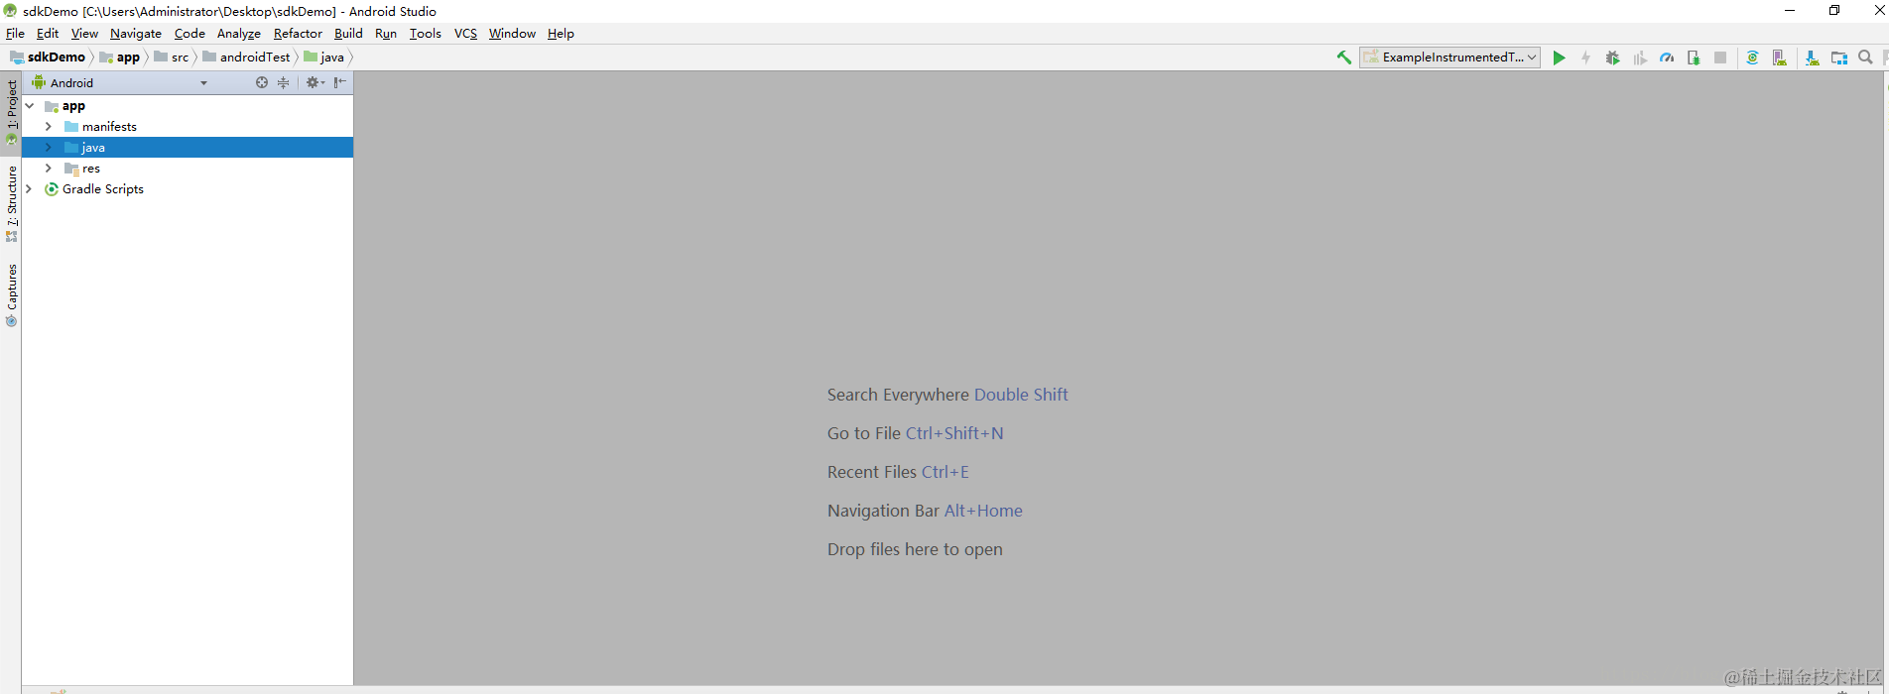Image resolution: width=1889 pixels, height=694 pixels.
Task: Select the manifests folder row
Action: 188,127
